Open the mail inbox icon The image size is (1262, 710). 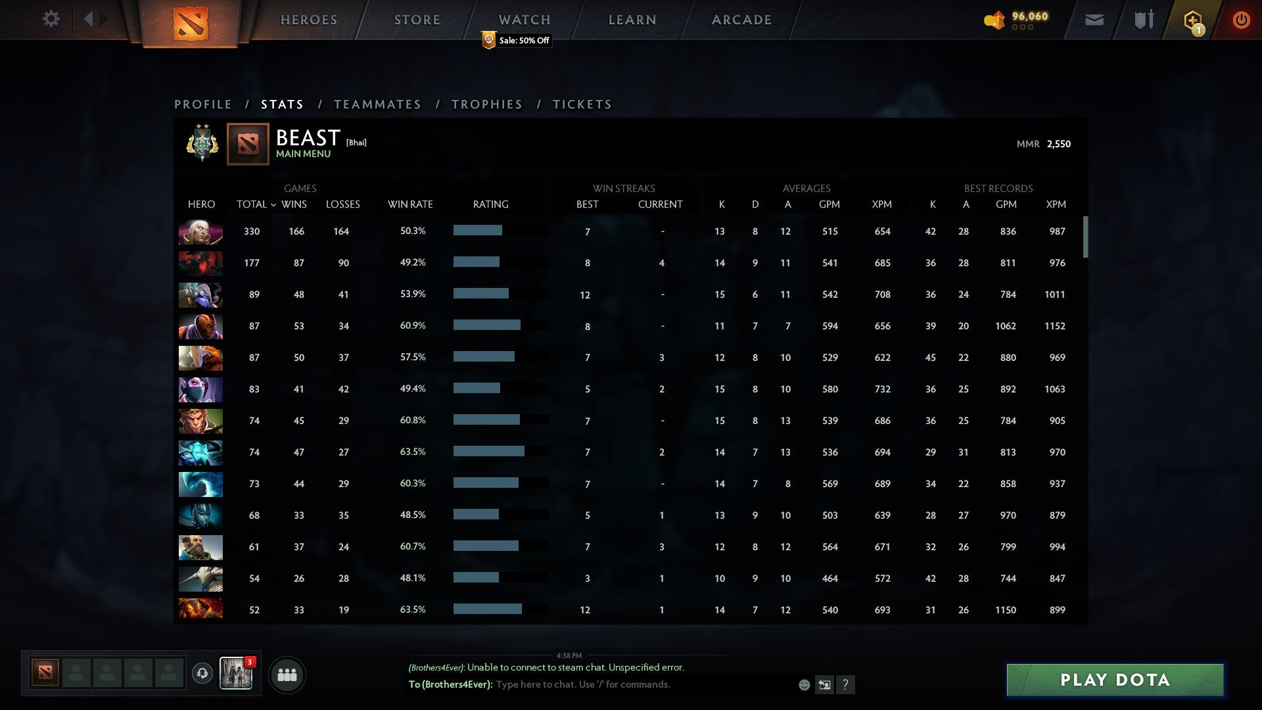coord(1093,20)
